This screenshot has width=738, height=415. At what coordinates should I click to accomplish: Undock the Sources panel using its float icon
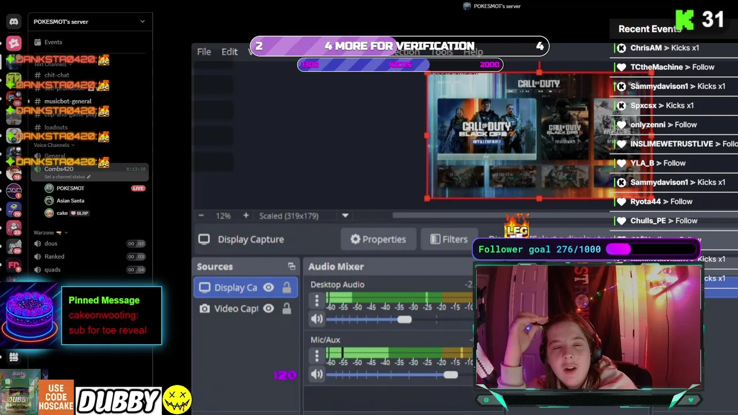(291, 266)
